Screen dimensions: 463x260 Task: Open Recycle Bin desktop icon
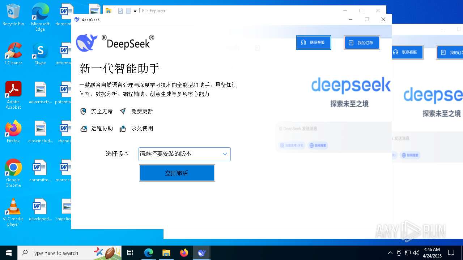[x=13, y=15]
